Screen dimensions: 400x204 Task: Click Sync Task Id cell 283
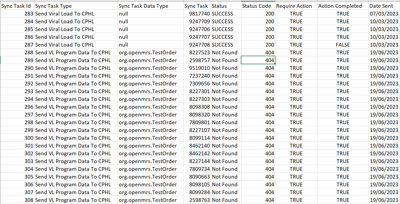pos(17,14)
